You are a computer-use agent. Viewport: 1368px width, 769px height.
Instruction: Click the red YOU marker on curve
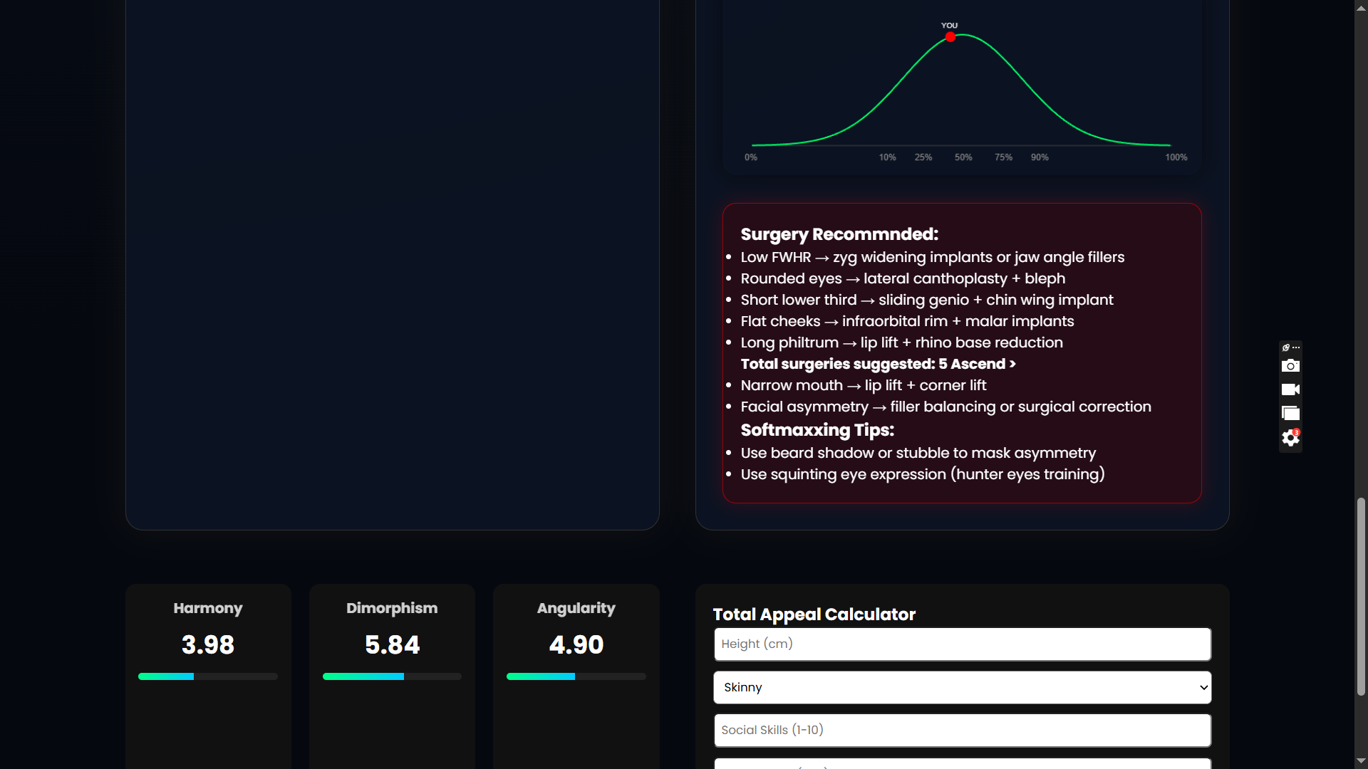coord(950,37)
